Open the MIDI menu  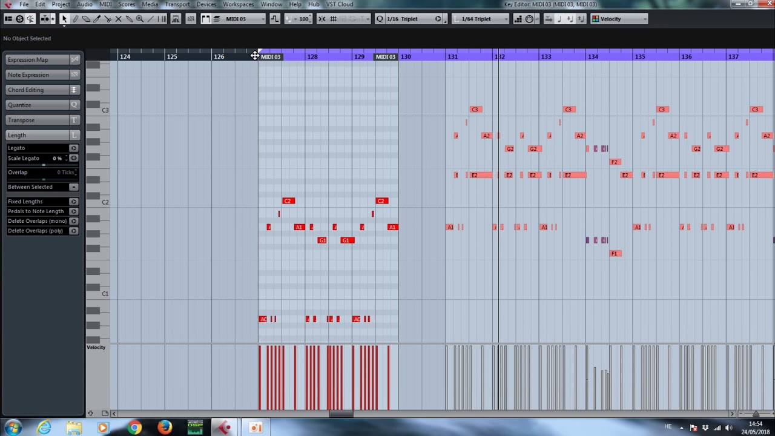pos(105,4)
